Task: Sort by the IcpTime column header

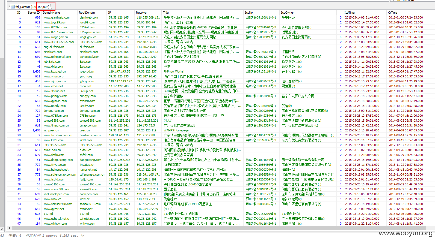Action: (x=349, y=13)
